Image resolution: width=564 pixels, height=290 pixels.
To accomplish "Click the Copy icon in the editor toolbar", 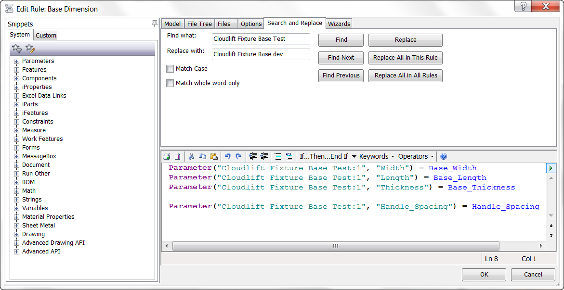I will click(x=203, y=156).
